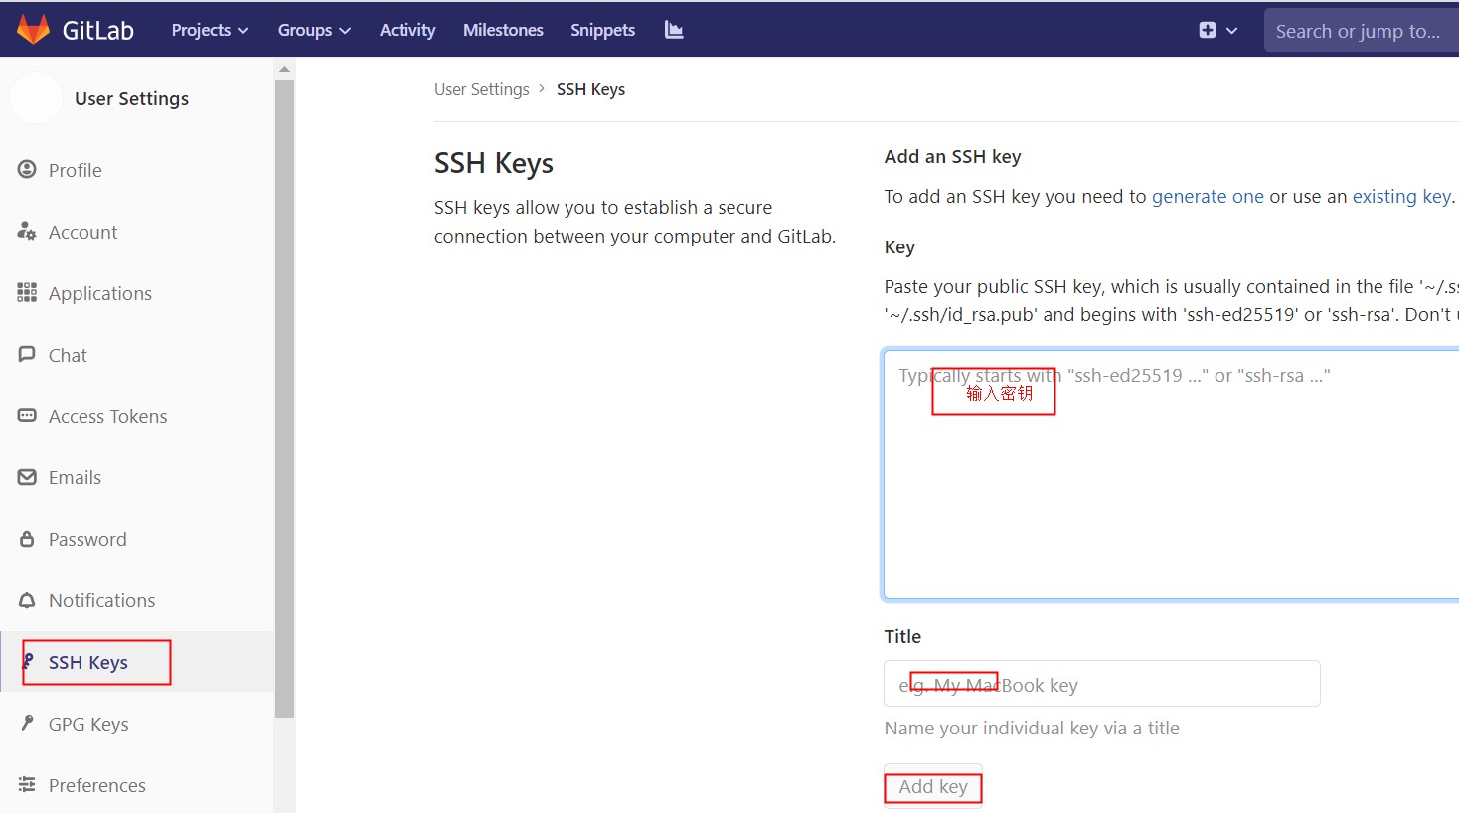
Task: Click the key Title input field
Action: coord(1102,684)
